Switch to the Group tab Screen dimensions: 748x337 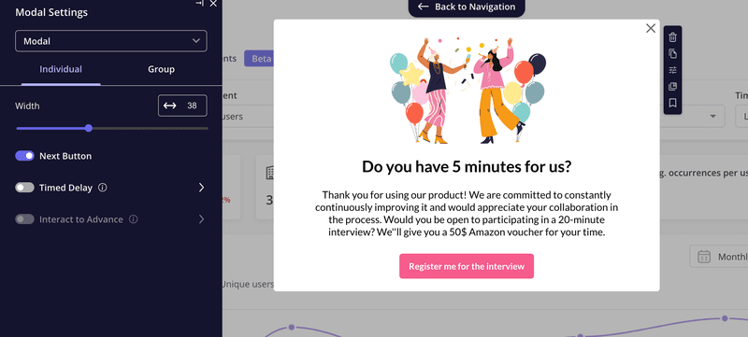point(161,69)
